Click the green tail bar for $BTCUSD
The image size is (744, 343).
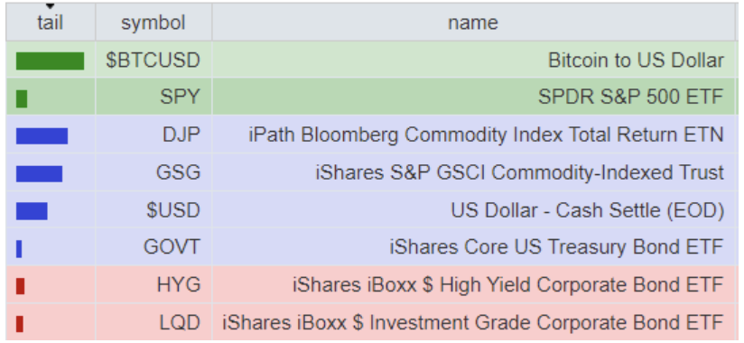50,61
